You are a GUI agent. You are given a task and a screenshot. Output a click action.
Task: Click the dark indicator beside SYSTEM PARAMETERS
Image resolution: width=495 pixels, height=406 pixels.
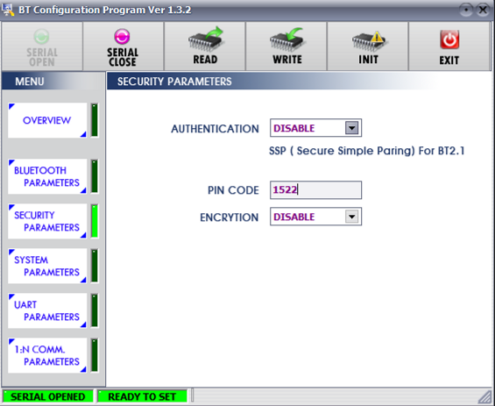95,266
